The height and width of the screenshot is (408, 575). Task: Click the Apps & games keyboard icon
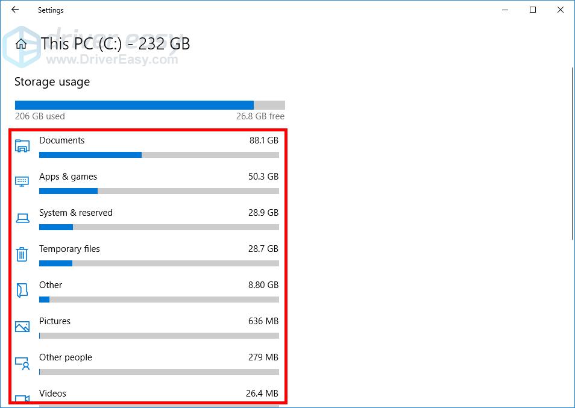[22, 181]
